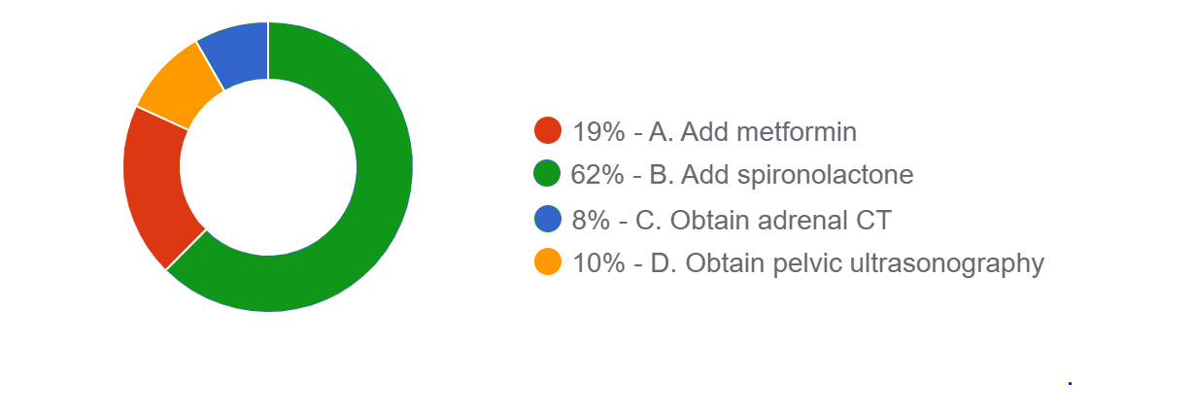Click the 8% value in the legend
Screen dimensions: 1192x417
[586, 220]
